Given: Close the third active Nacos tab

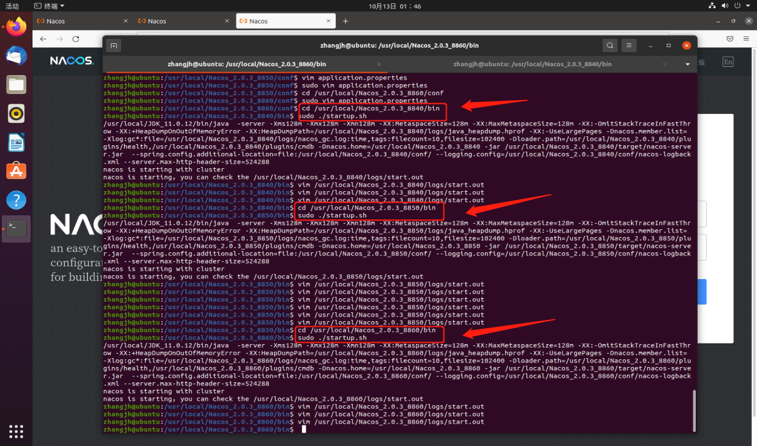Looking at the screenshot, I should [x=328, y=21].
